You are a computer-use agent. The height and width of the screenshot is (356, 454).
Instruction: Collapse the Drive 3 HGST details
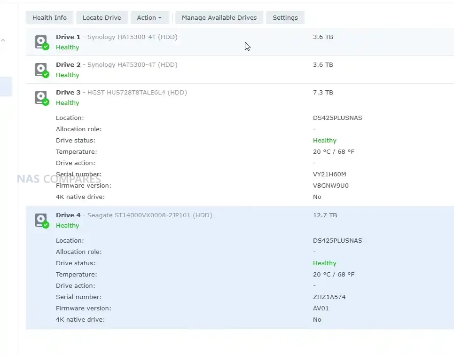pyautogui.click(x=121, y=92)
